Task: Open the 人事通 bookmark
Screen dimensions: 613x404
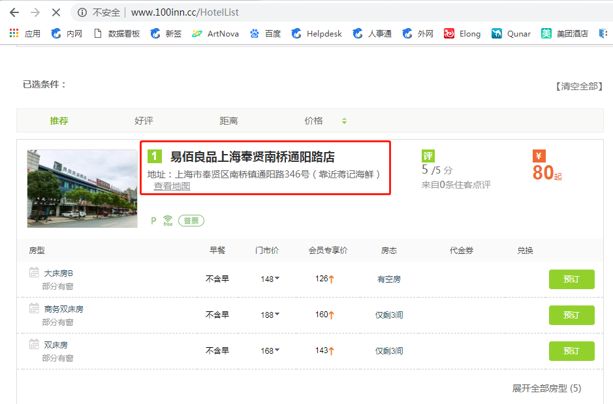Action: coord(372,33)
